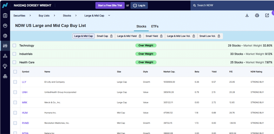
Task: Click the print icon
Action: click(257, 15)
